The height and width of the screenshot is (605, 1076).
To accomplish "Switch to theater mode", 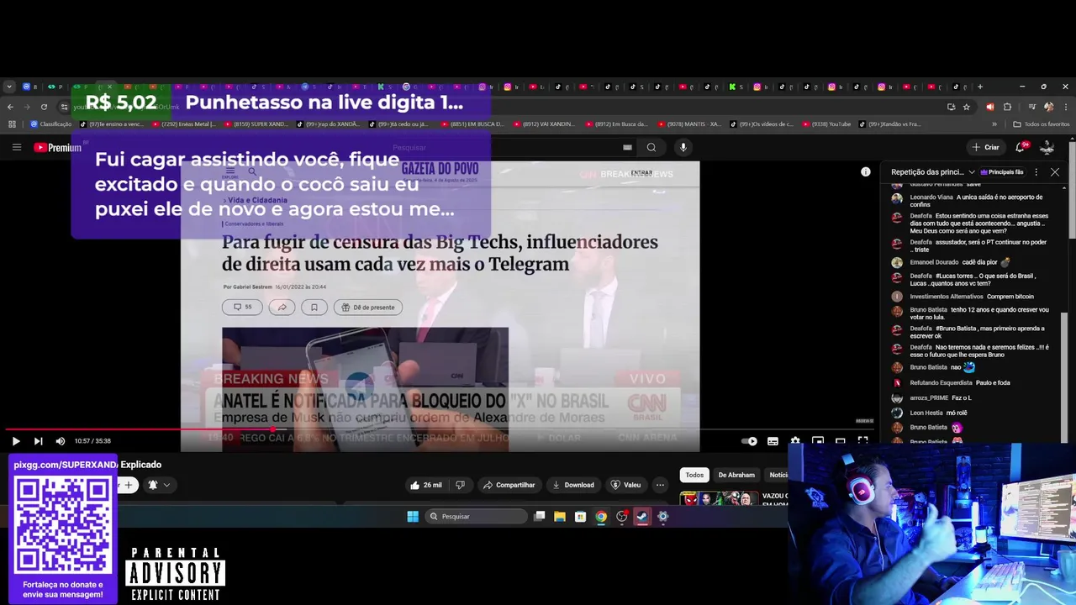I will (840, 441).
